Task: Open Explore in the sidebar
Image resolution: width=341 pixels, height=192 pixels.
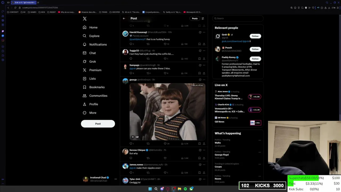Action: [x=91, y=36]
